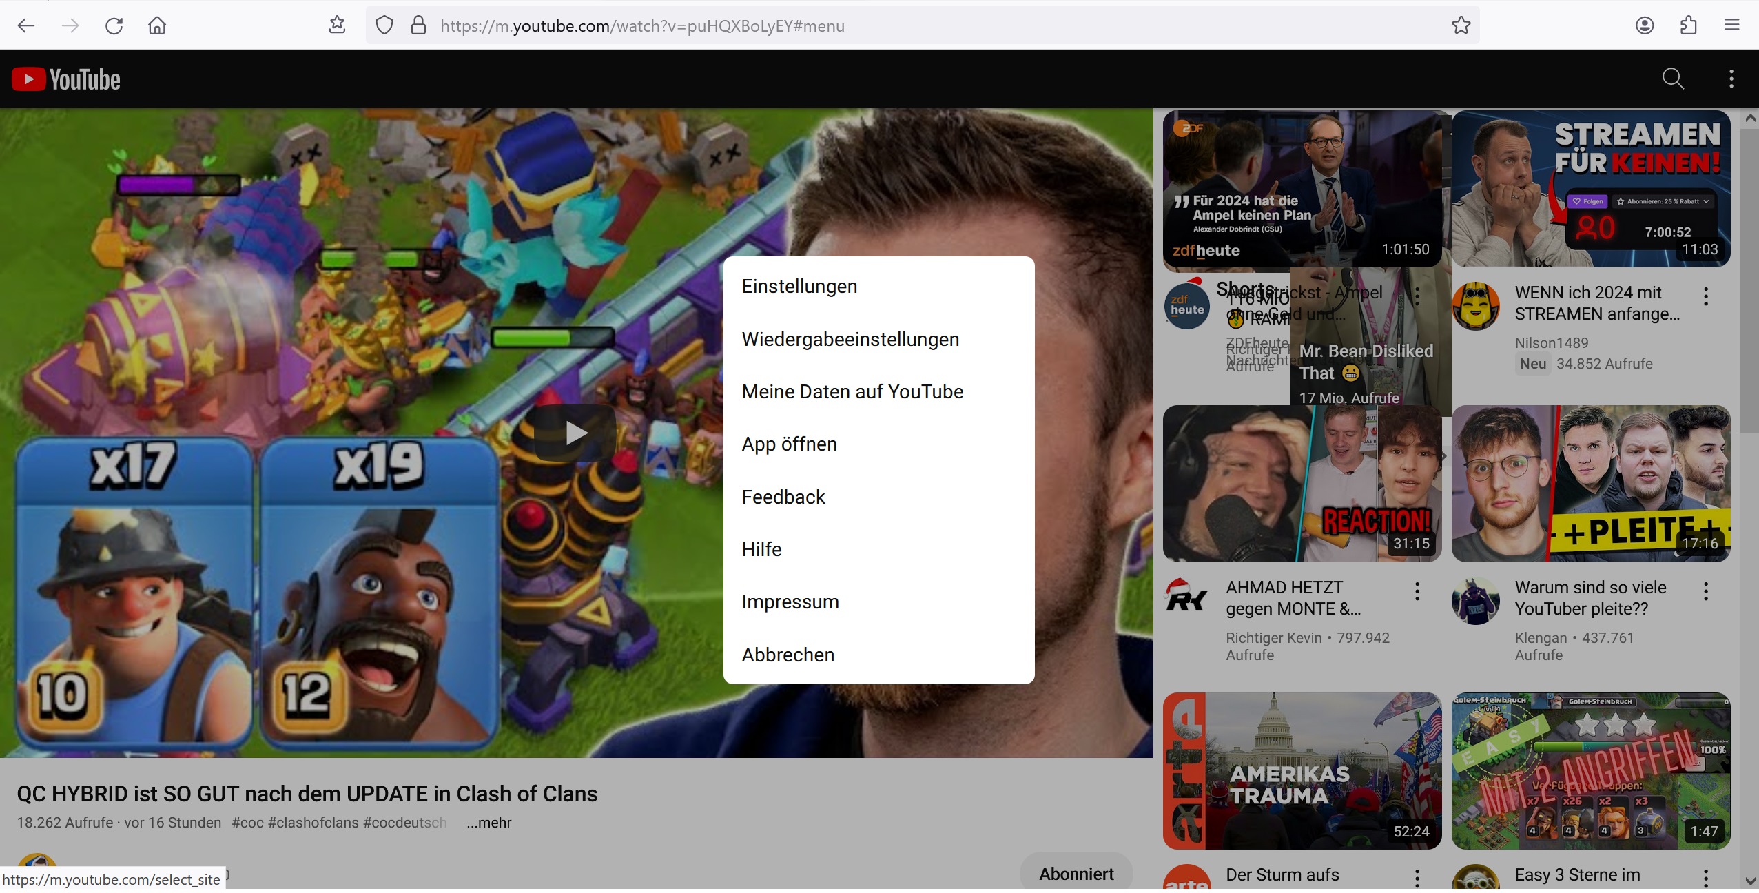Open options for AHMAD HETZT video
Screen dimensions: 1759x893
(x=1417, y=591)
